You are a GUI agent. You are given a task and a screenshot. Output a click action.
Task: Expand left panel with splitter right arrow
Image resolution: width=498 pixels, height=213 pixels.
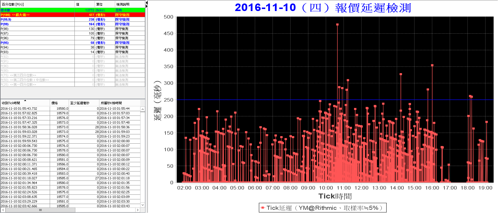147,6
